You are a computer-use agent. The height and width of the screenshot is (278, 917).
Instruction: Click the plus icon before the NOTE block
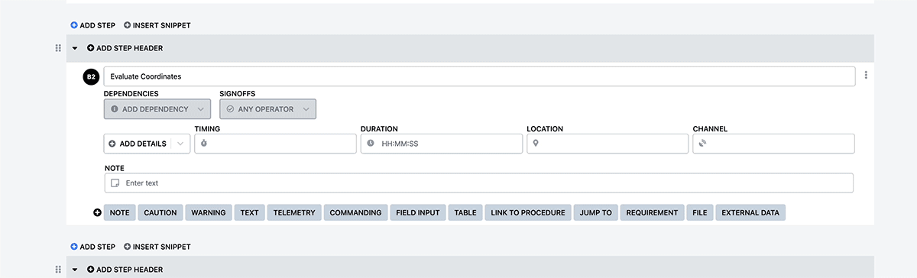pos(97,212)
